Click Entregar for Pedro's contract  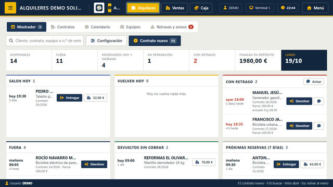(x=69, y=98)
